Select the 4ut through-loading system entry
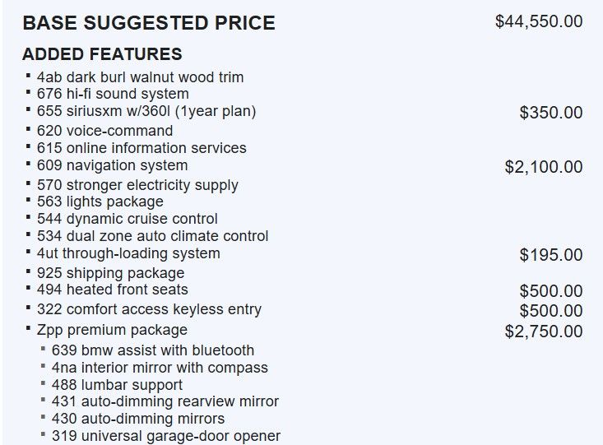Screen dimensions: 603x445 [128, 253]
